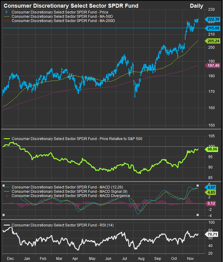Click the top-left MACD panel selection handle
The image size is (223, 262).
(3, 186)
